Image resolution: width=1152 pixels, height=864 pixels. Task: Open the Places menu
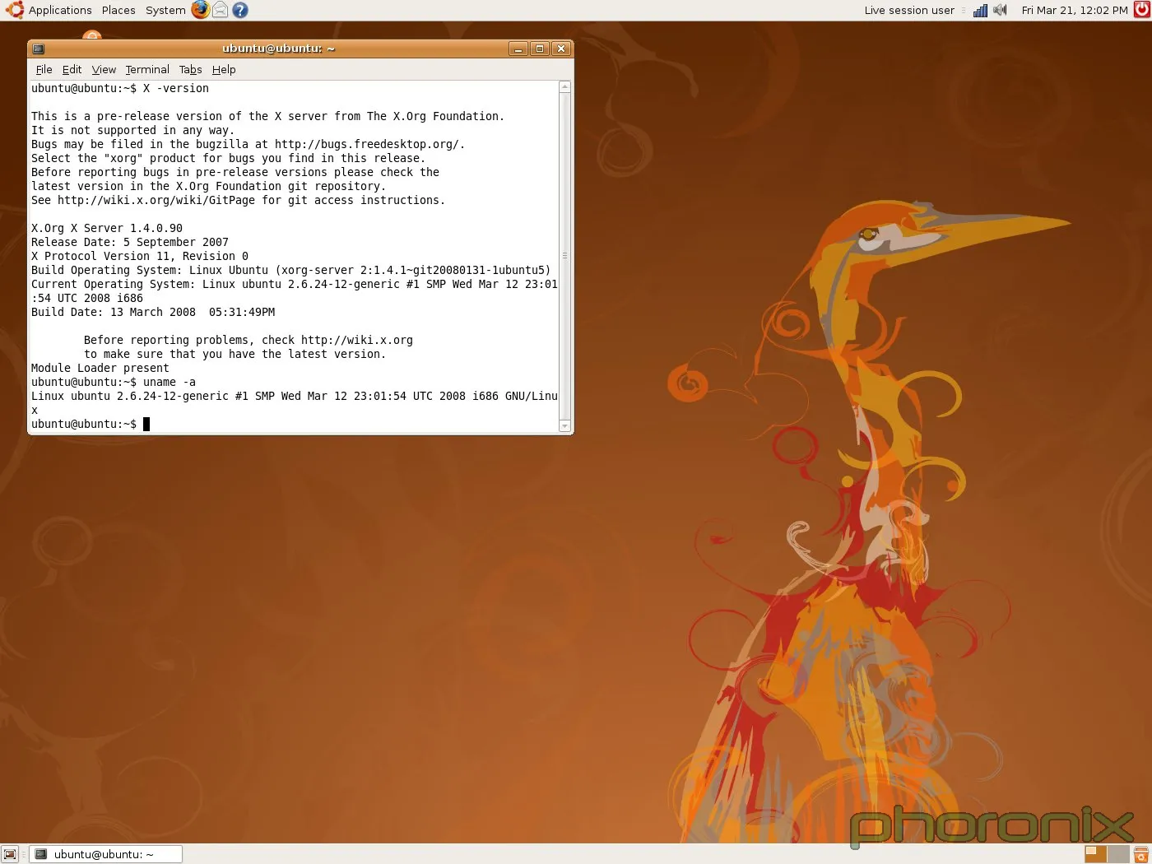(118, 10)
